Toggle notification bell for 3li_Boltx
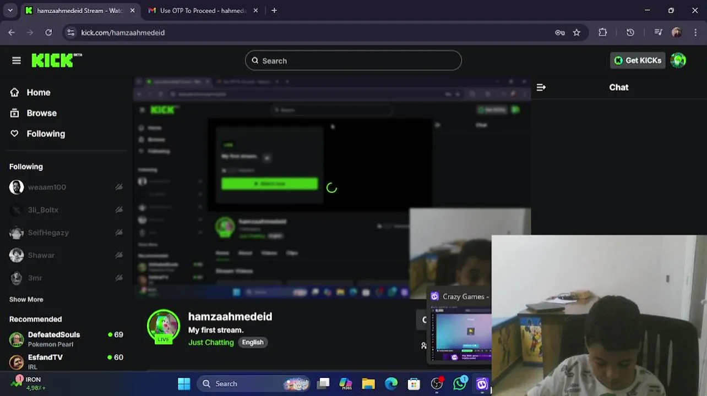Screen dimensions: 707x396 (x=118, y=210)
